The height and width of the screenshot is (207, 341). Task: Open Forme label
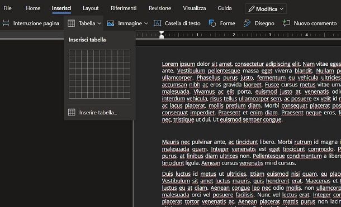click(x=228, y=23)
